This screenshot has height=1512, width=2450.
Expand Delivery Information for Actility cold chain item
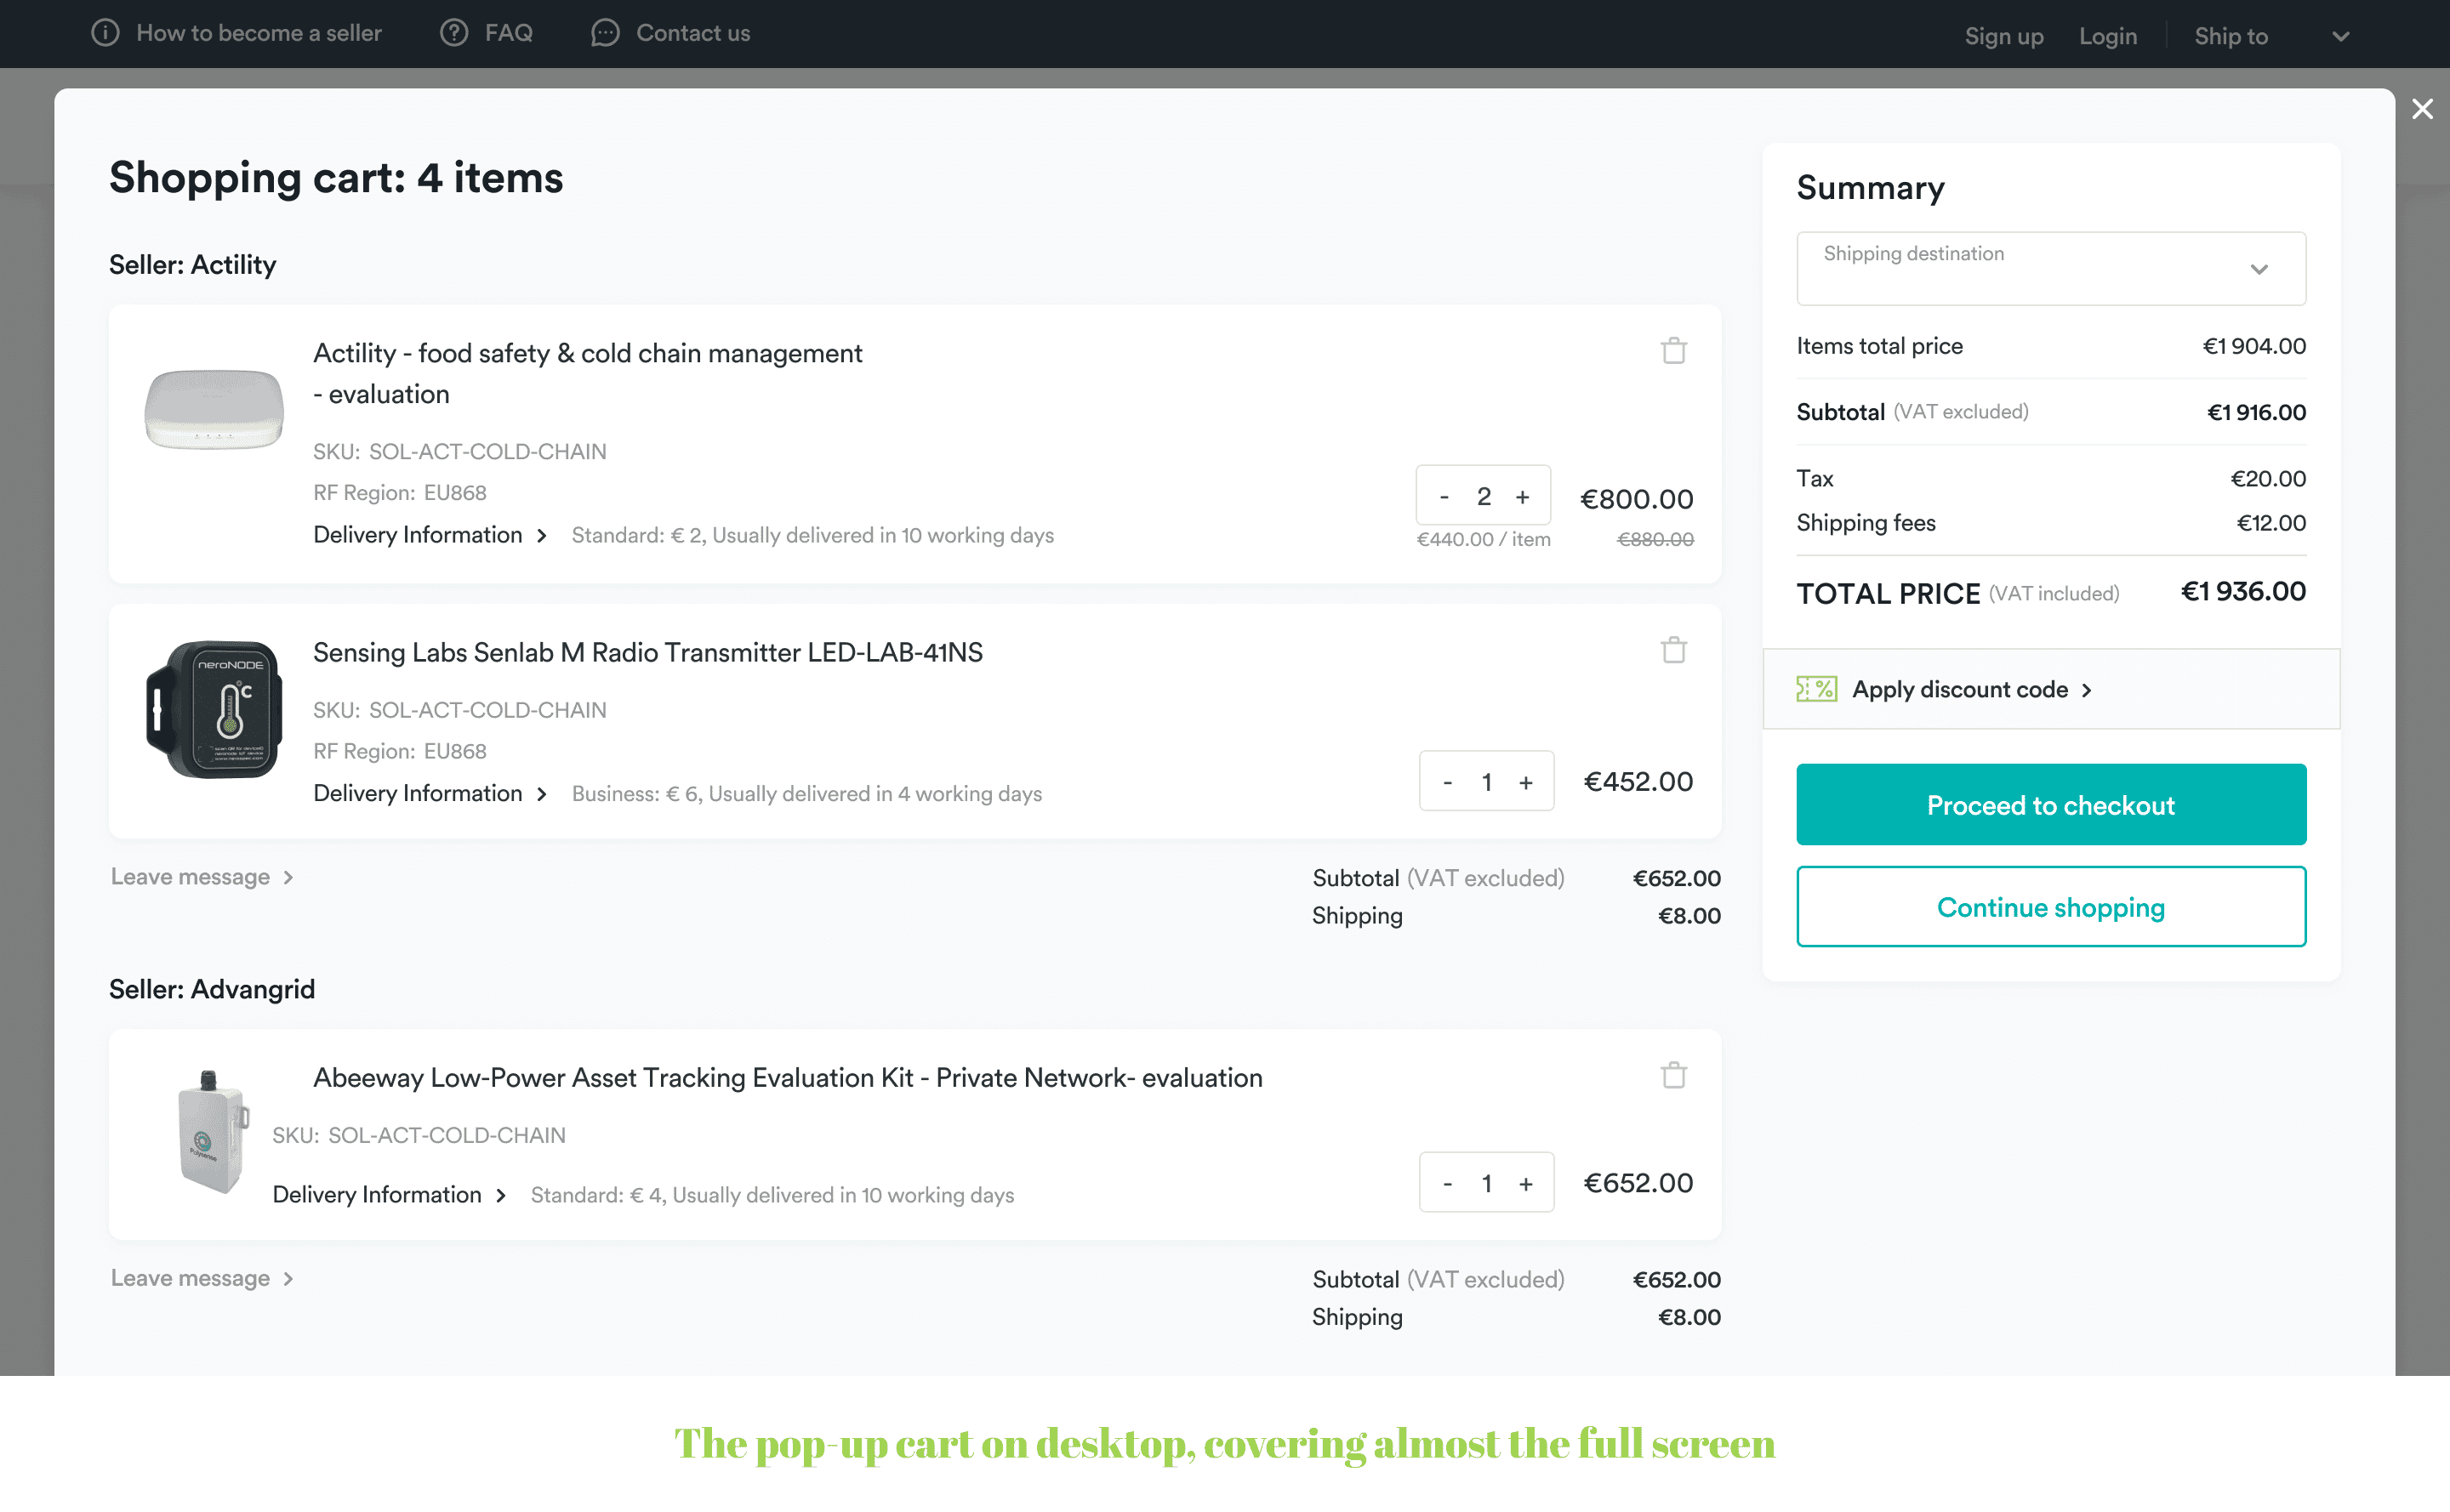(x=430, y=535)
